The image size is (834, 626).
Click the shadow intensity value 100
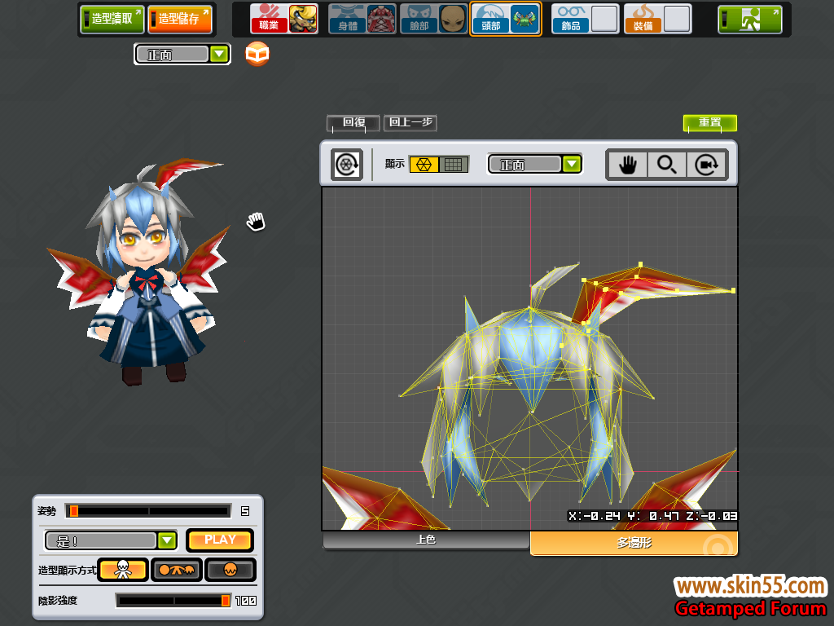[246, 601]
